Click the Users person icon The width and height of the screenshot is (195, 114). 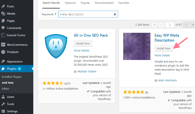click(x=3, y=97)
